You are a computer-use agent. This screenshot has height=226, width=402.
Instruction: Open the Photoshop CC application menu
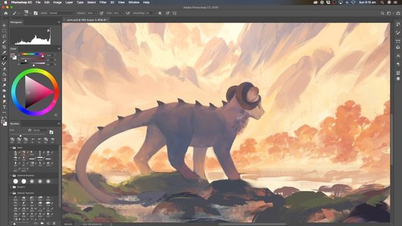(21, 3)
